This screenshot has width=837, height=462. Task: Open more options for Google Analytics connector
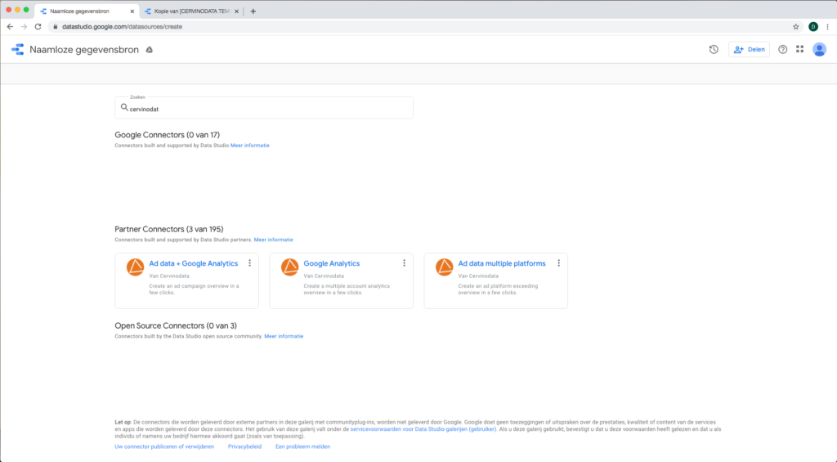click(404, 262)
